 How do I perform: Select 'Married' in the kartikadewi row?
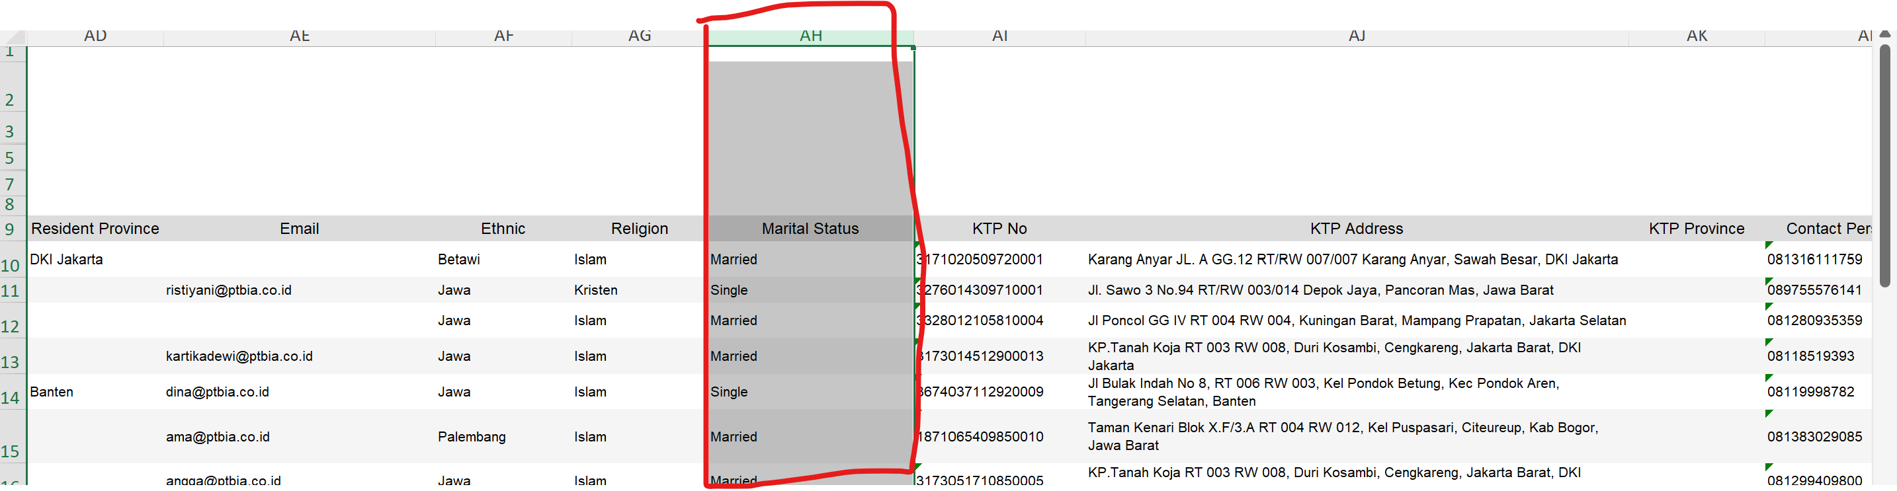pos(810,357)
